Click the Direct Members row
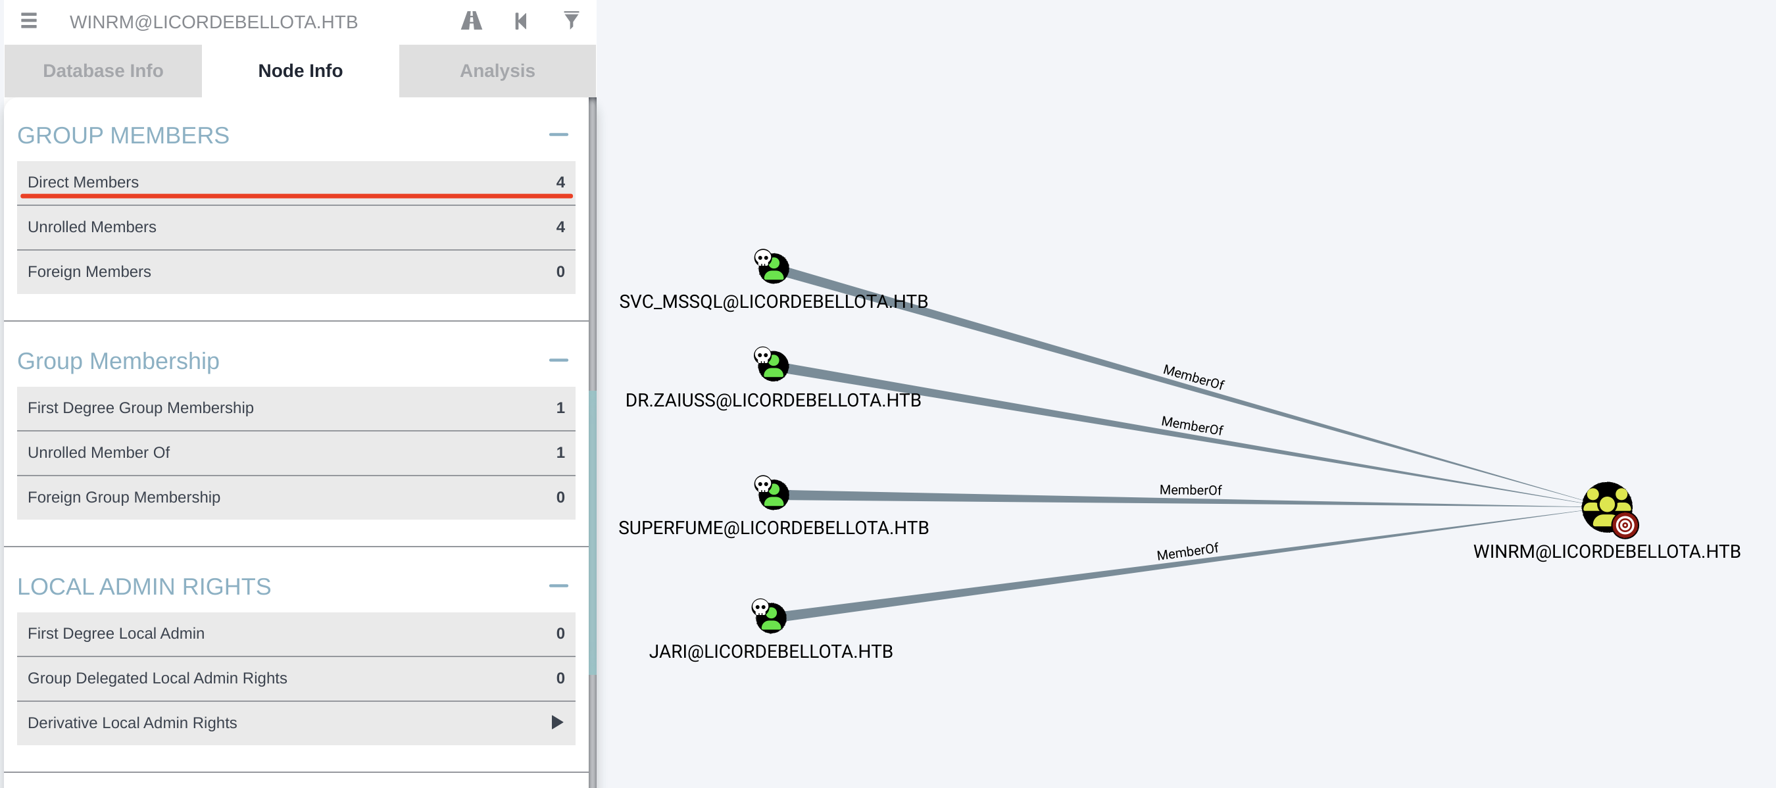Screen dimensions: 1776x788 tap(296, 182)
